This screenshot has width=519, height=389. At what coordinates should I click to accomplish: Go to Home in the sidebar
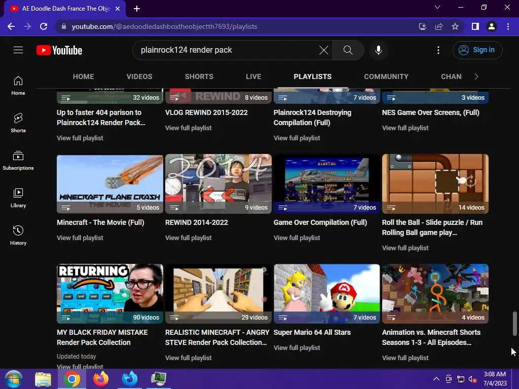click(x=18, y=86)
